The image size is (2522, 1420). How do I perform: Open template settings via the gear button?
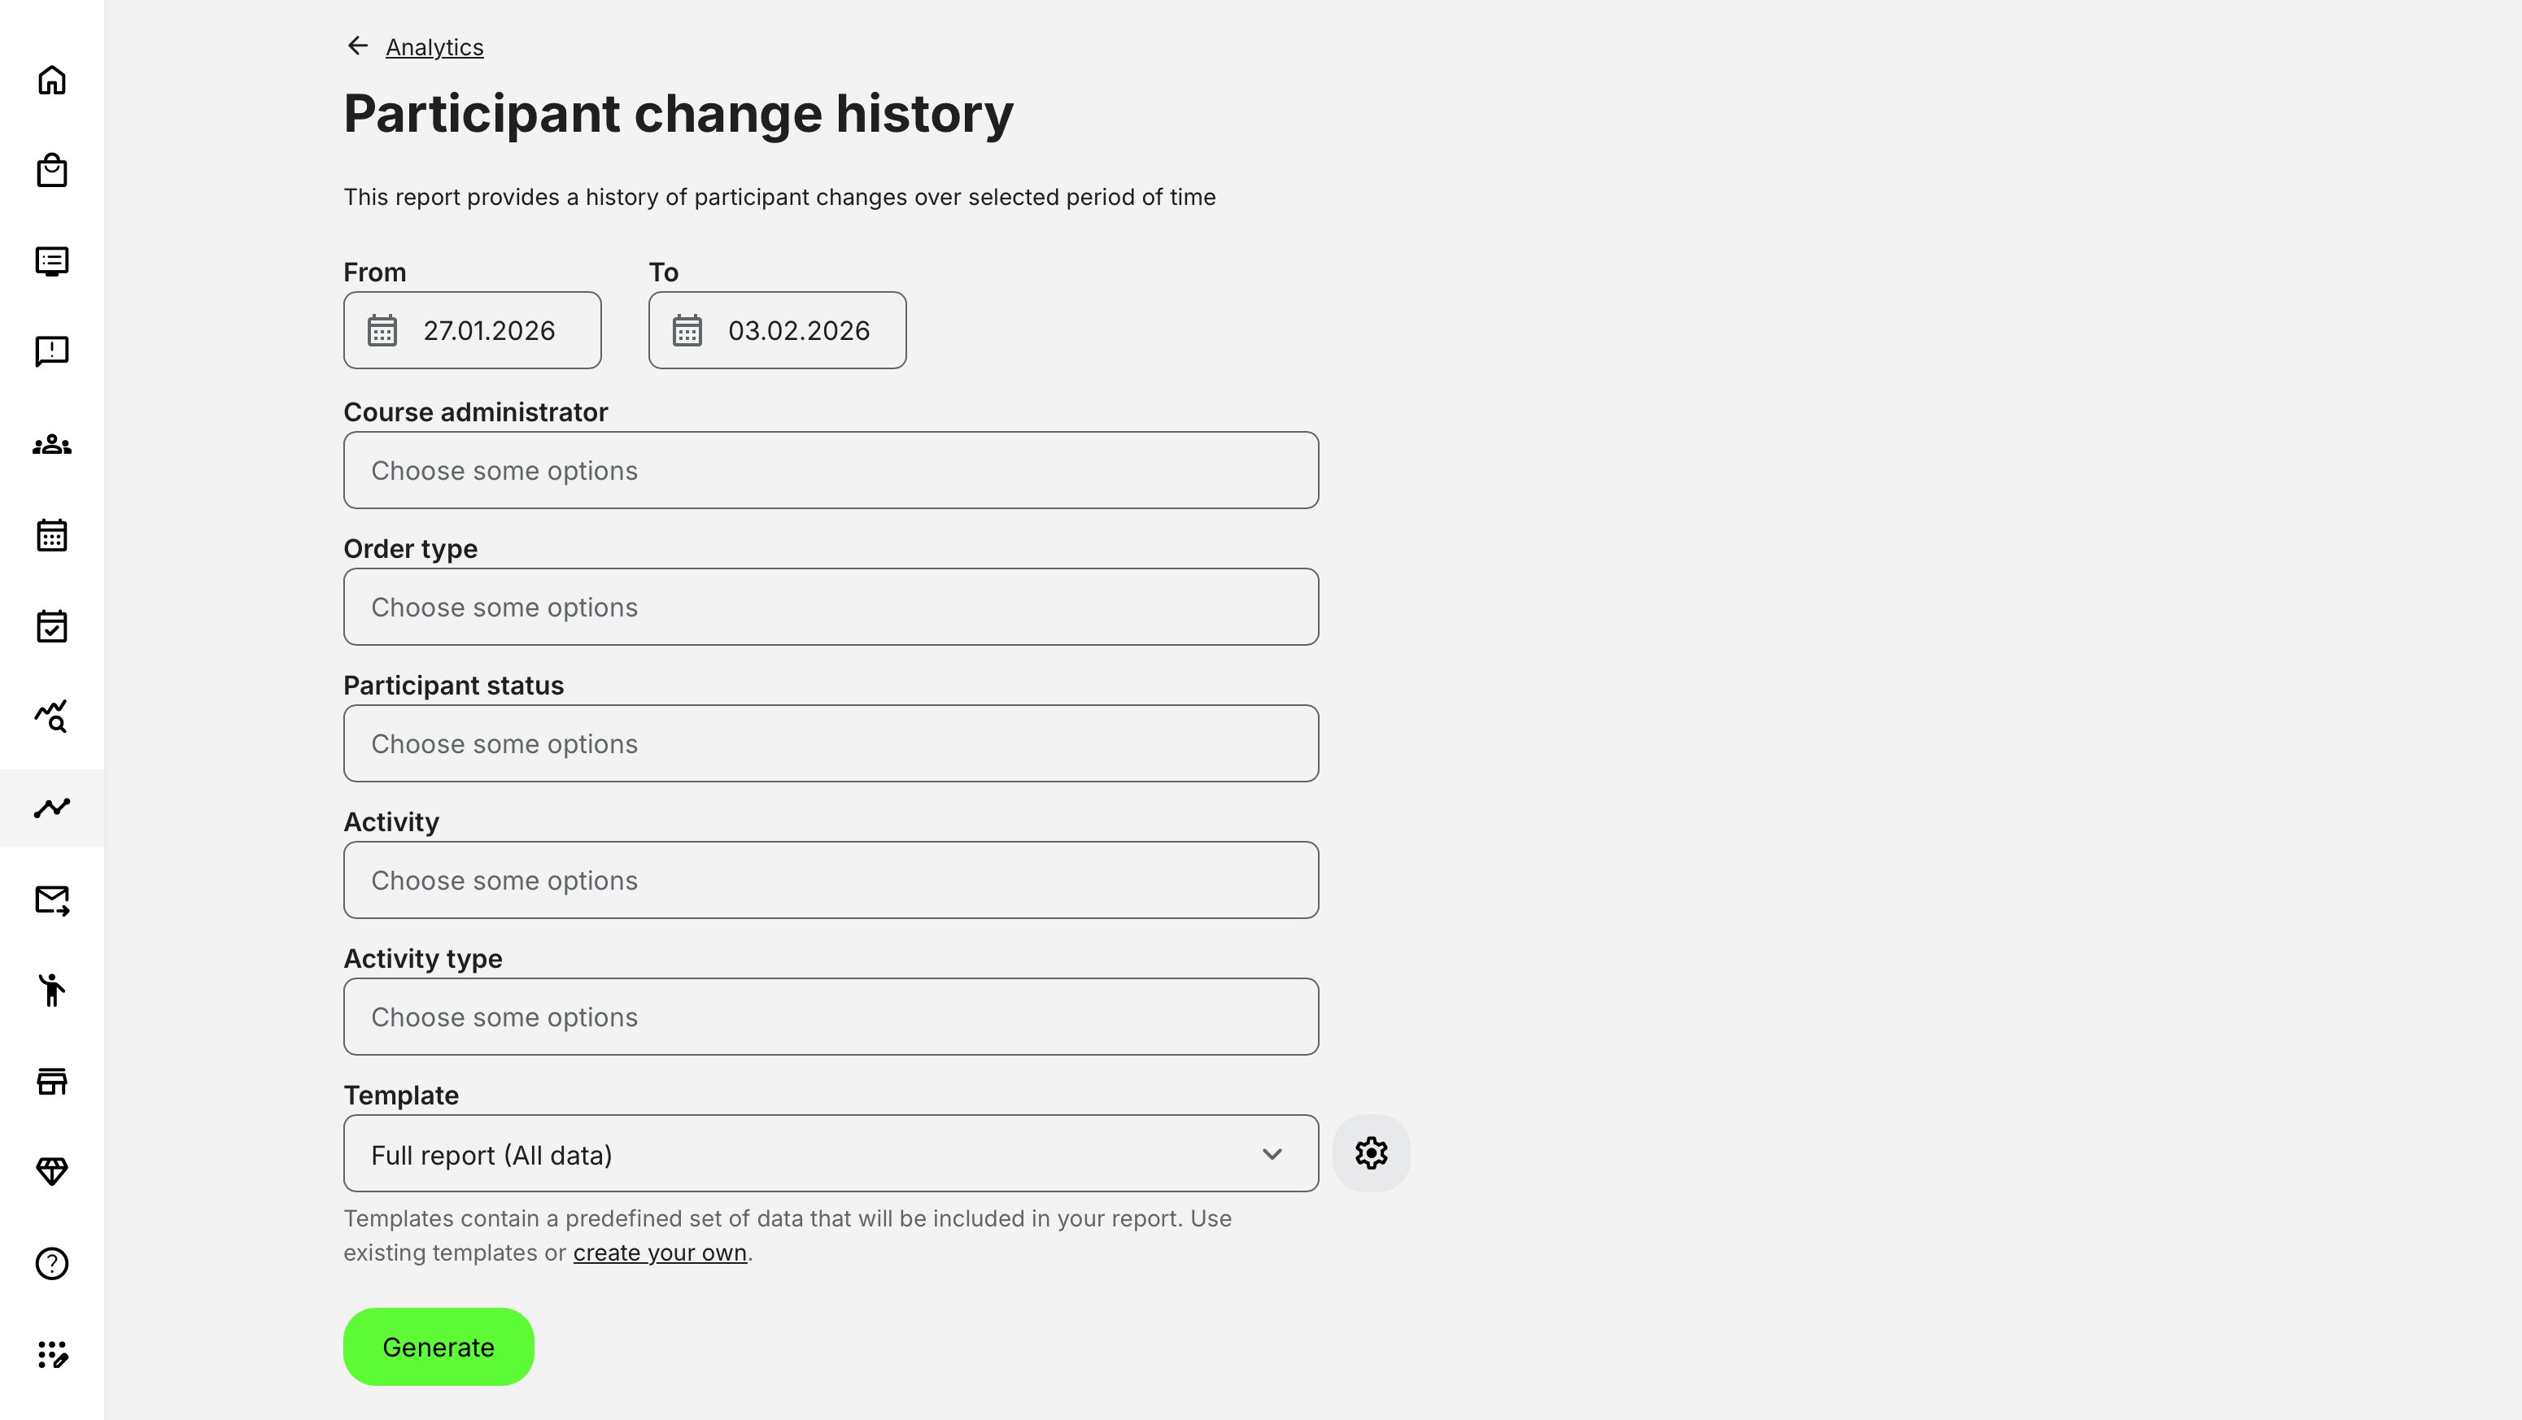pyautogui.click(x=1371, y=1152)
